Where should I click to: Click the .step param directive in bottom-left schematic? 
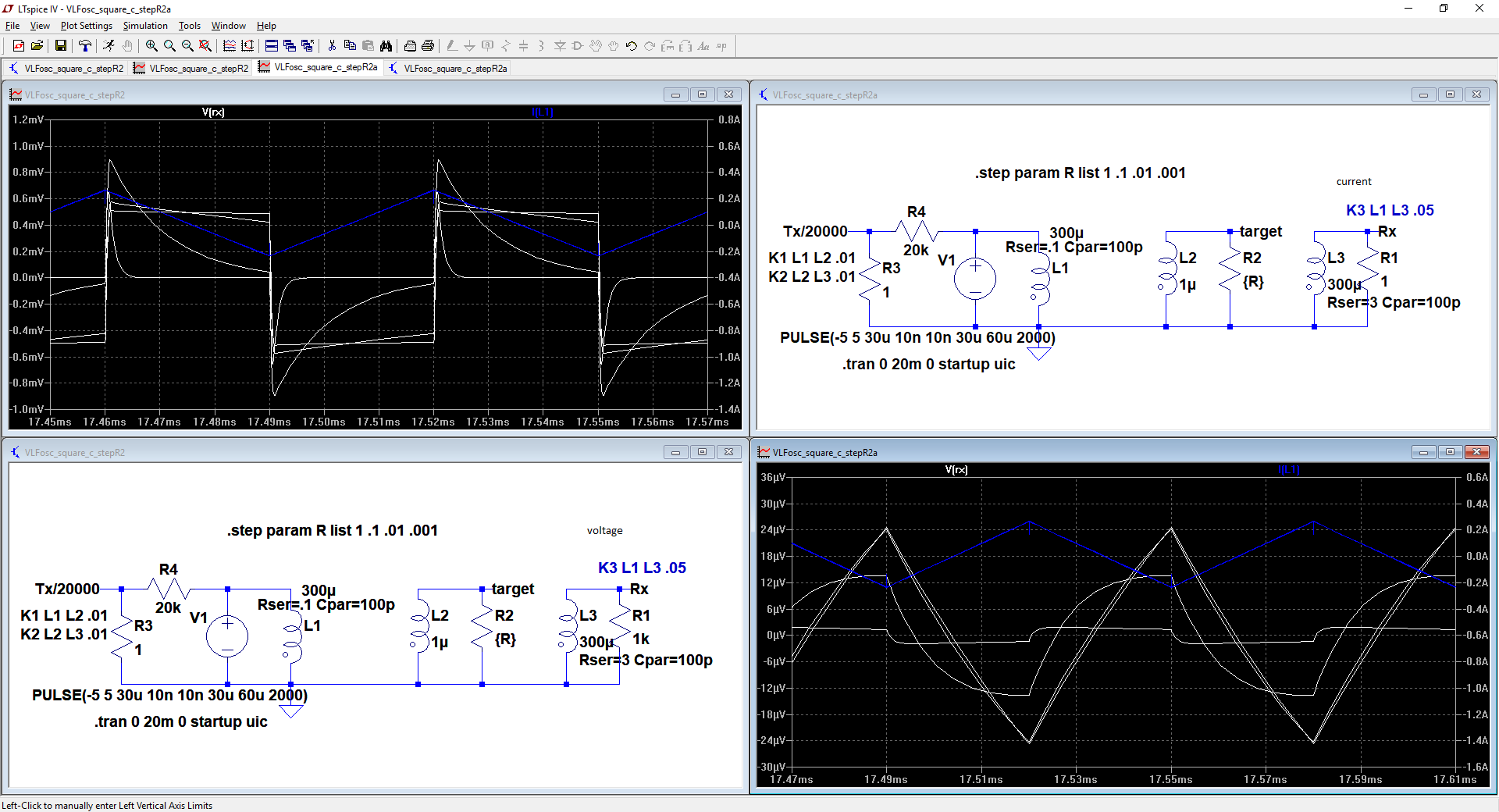click(x=332, y=531)
